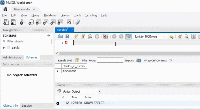Select the funcionario row cell
The width and height of the screenshot is (200, 110).
[x=69, y=71]
